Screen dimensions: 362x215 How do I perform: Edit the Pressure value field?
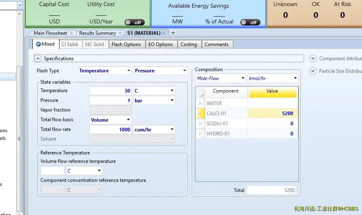pyautogui.click(x=110, y=100)
